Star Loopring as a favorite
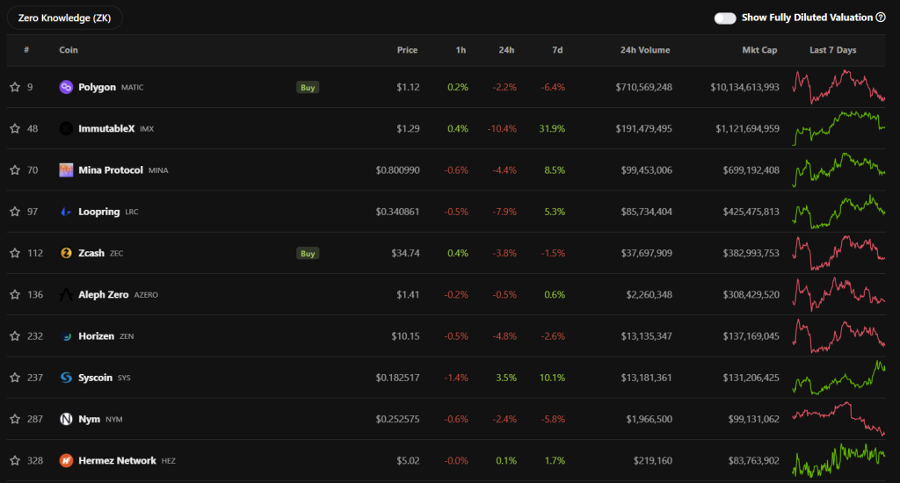Screen dimensions: 900x483 15,212
